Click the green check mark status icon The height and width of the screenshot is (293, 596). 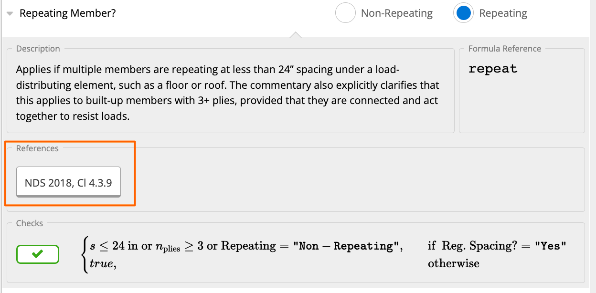38,254
